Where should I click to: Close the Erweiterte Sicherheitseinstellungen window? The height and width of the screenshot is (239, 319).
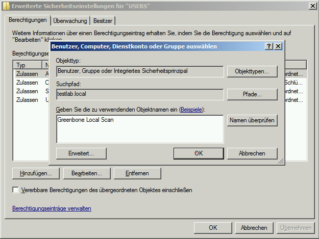coord(311,6)
